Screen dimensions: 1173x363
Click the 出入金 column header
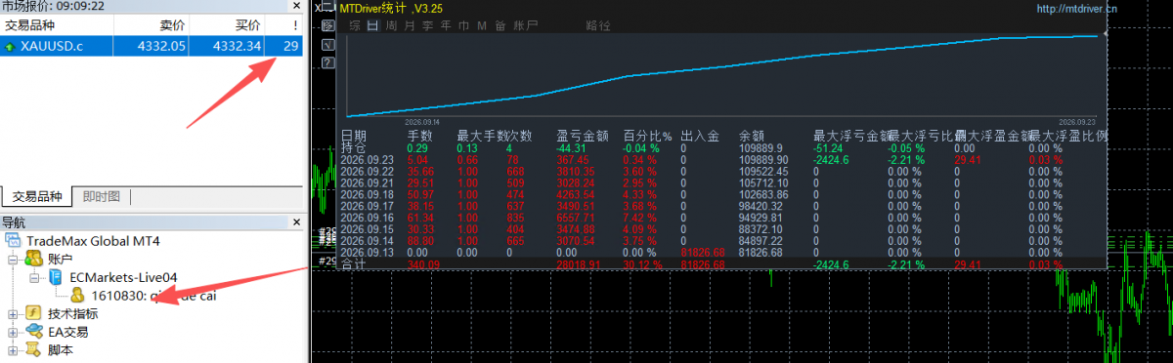tap(700, 136)
